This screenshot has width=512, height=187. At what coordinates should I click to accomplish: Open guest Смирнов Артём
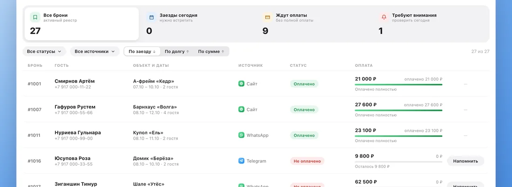tap(75, 81)
